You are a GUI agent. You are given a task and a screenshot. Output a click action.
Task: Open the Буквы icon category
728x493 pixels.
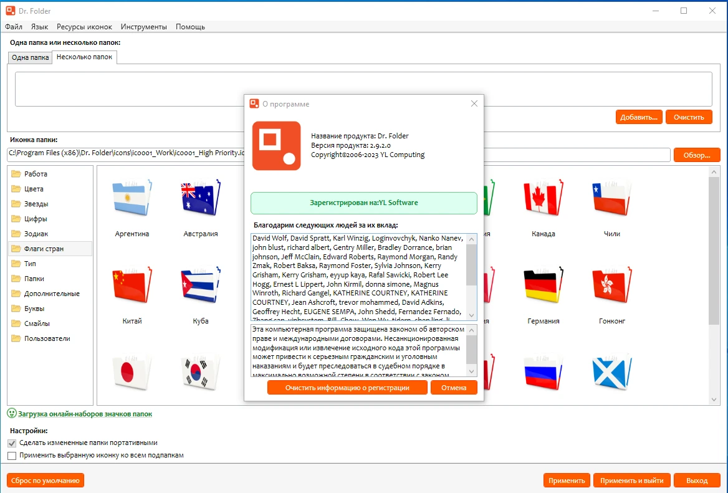click(x=50, y=309)
